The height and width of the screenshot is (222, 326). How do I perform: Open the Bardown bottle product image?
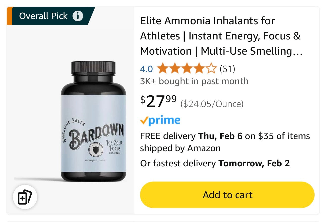coord(93,121)
